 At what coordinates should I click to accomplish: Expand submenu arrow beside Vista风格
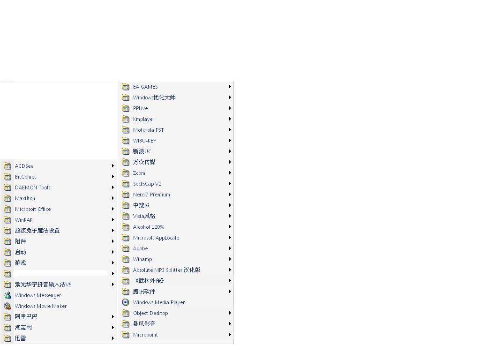click(230, 216)
